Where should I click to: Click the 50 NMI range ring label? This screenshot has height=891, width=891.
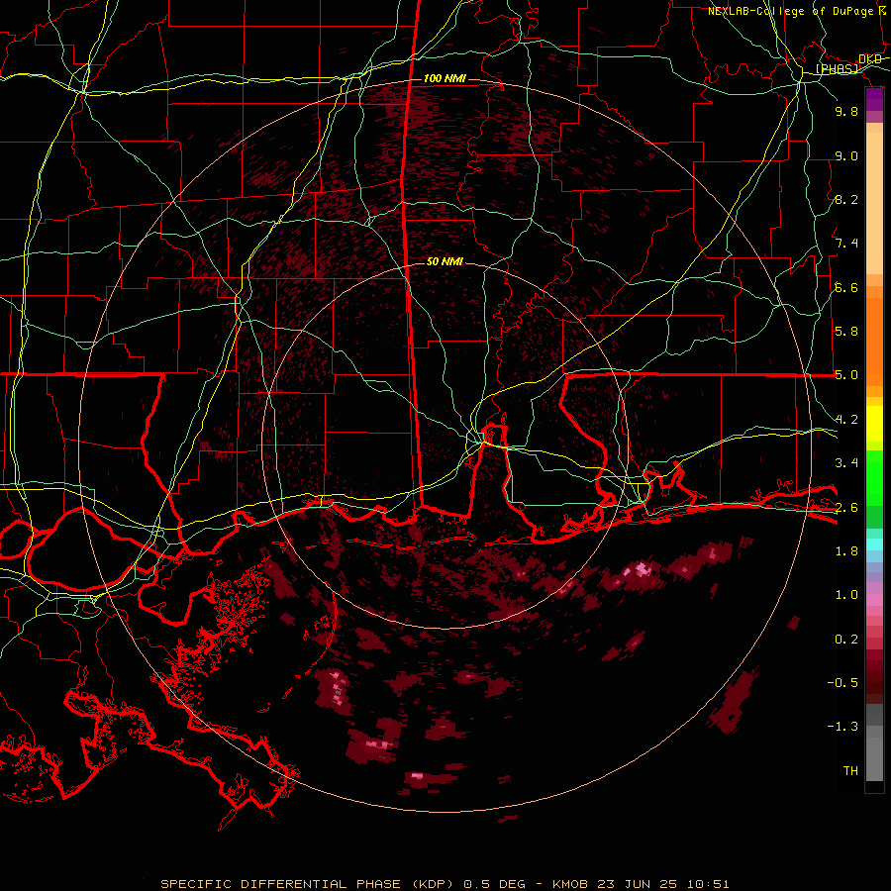pos(445,261)
